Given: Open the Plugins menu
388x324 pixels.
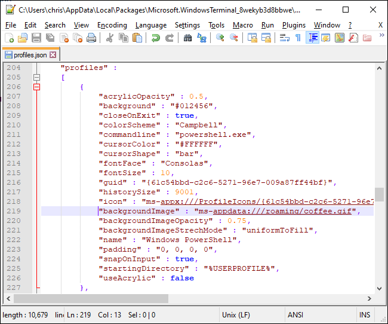Looking at the screenshot, I should (x=294, y=25).
